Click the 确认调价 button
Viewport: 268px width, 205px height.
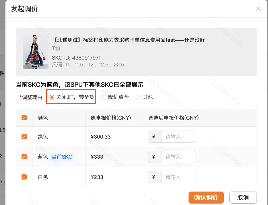tap(206, 198)
